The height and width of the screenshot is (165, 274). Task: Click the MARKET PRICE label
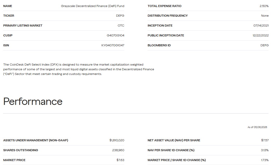point(14,160)
